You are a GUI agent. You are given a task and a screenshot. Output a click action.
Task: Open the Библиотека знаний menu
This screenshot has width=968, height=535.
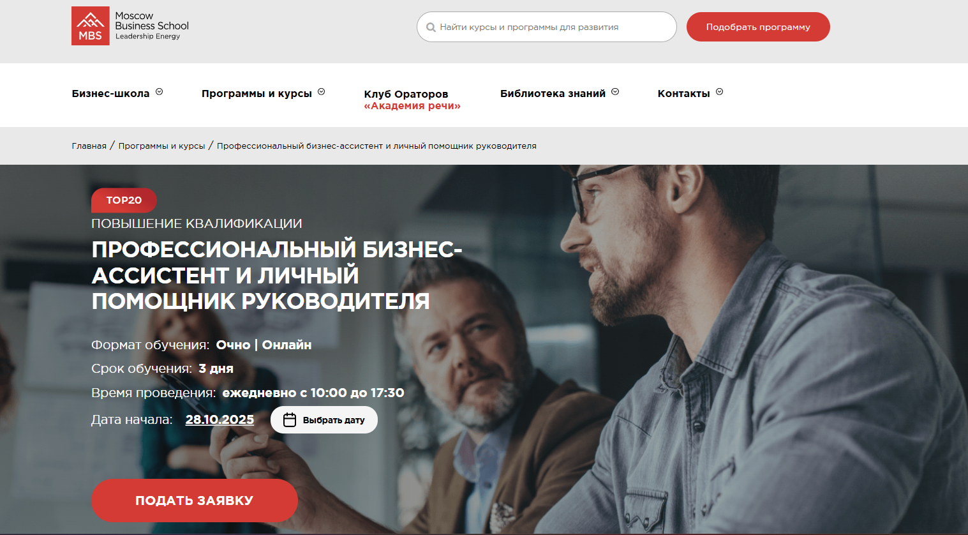(x=553, y=93)
